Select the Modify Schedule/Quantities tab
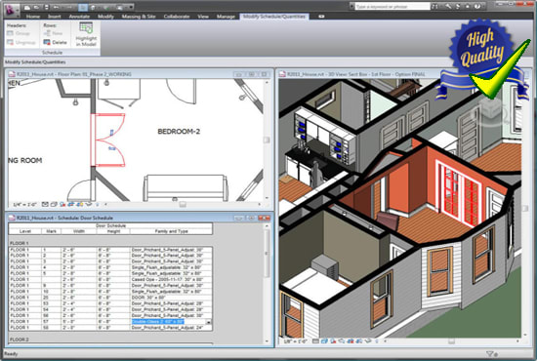The width and height of the screenshot is (537, 361). click(x=274, y=17)
